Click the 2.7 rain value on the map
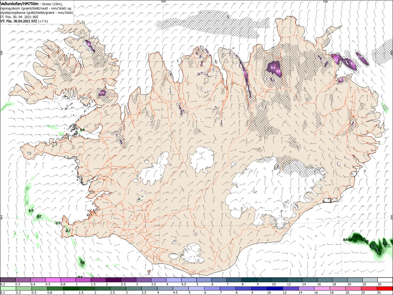 (x=372, y=246)
